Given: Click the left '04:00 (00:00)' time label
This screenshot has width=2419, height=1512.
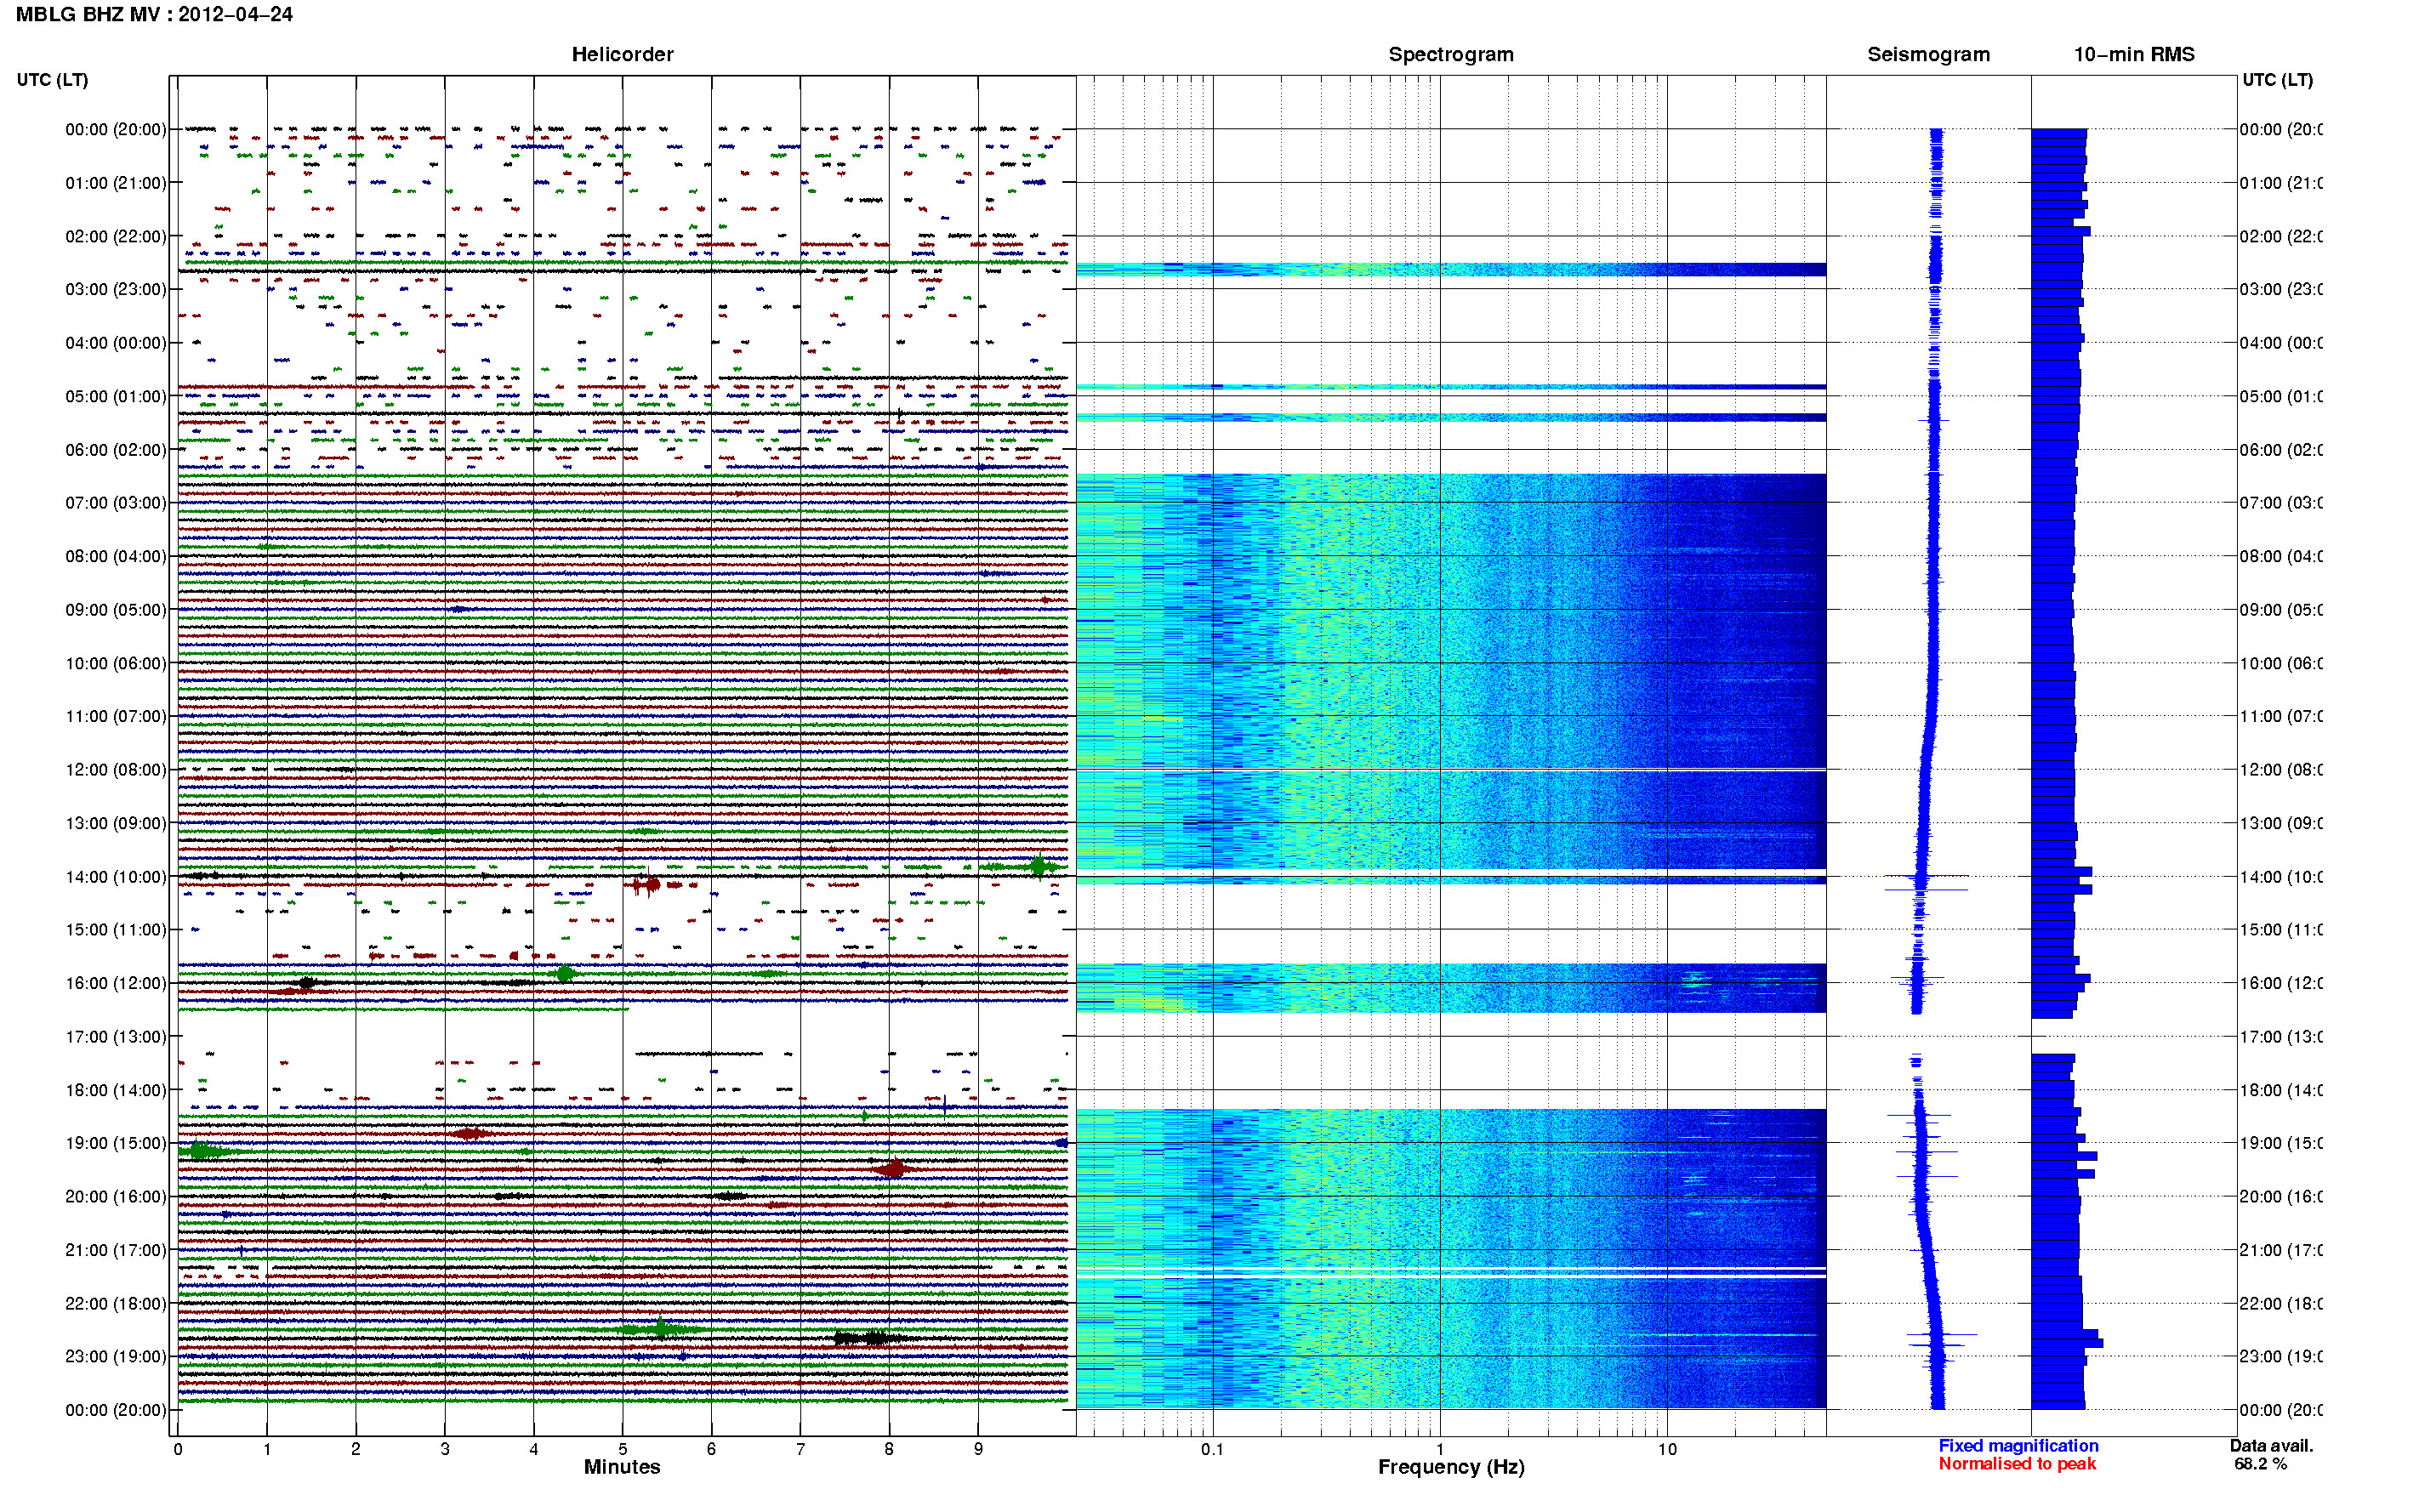Looking at the screenshot, I should pyautogui.click(x=116, y=343).
